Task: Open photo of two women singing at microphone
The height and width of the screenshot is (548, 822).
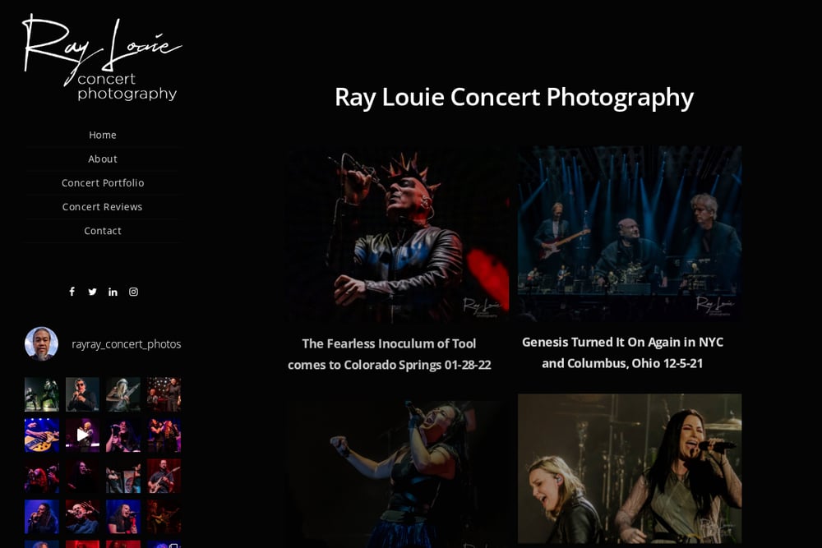Action: (x=630, y=468)
